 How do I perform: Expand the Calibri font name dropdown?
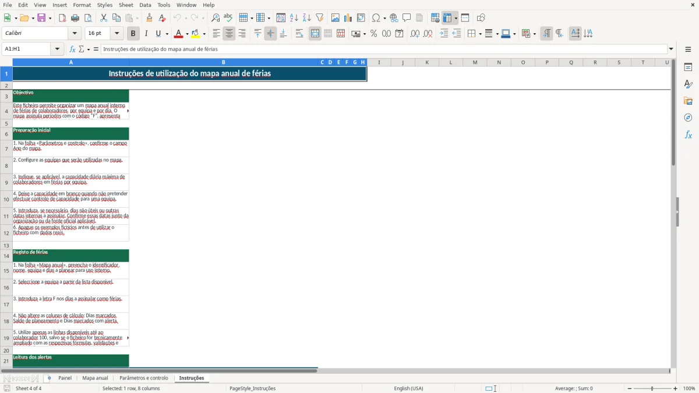(x=75, y=34)
